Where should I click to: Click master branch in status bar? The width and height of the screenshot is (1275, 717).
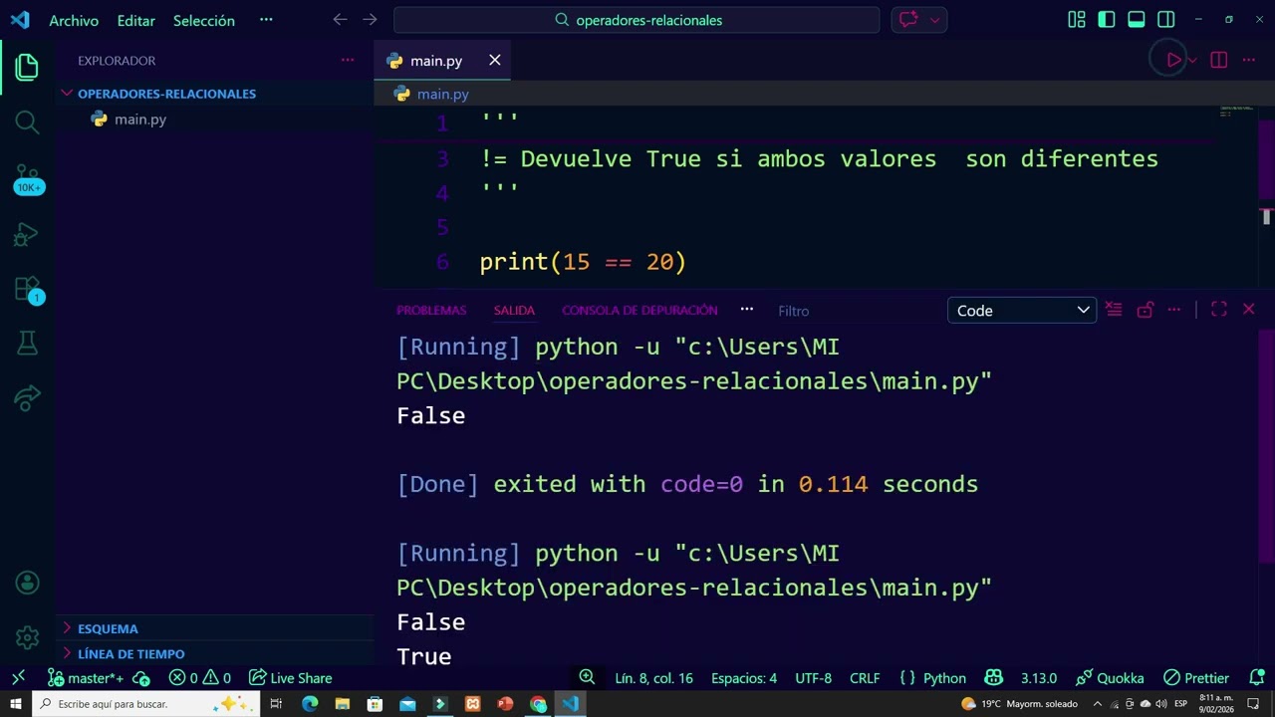point(86,678)
